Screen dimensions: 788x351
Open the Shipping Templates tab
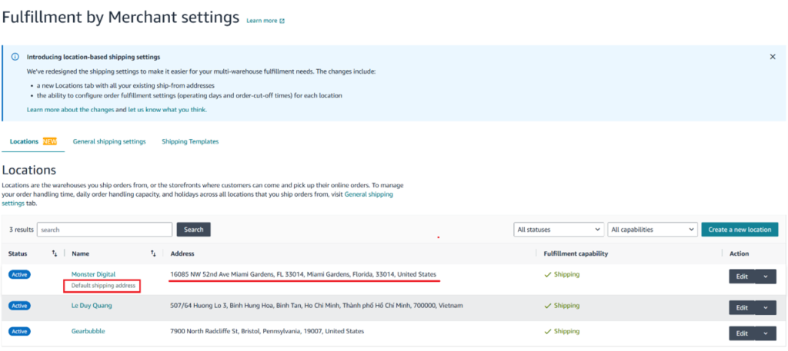(190, 141)
